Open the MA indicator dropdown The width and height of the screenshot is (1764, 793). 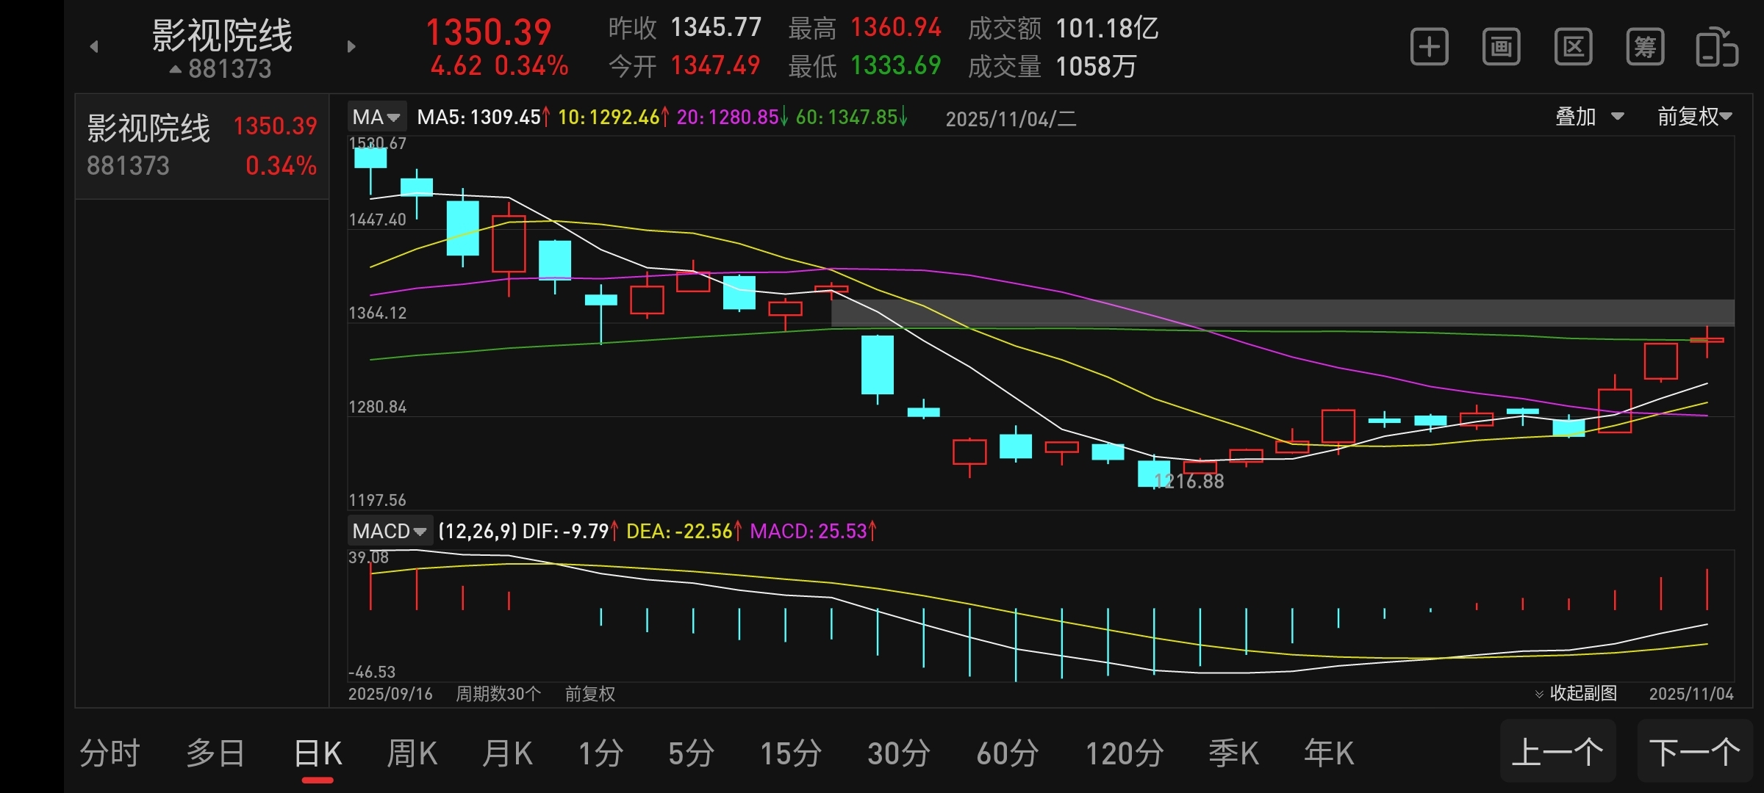click(376, 117)
